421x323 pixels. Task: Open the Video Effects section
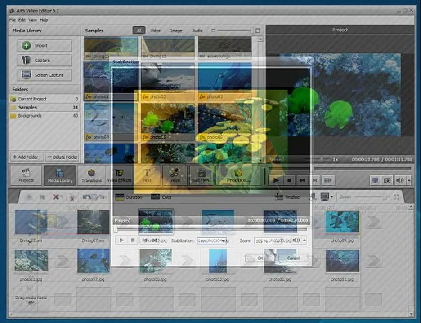120,175
